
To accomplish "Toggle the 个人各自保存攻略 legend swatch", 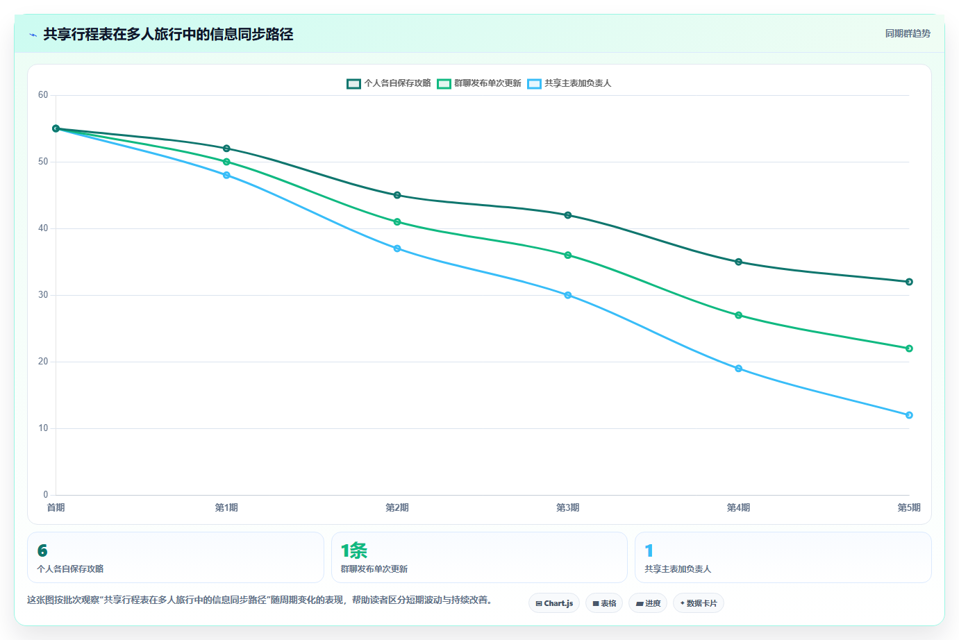I will (x=353, y=83).
